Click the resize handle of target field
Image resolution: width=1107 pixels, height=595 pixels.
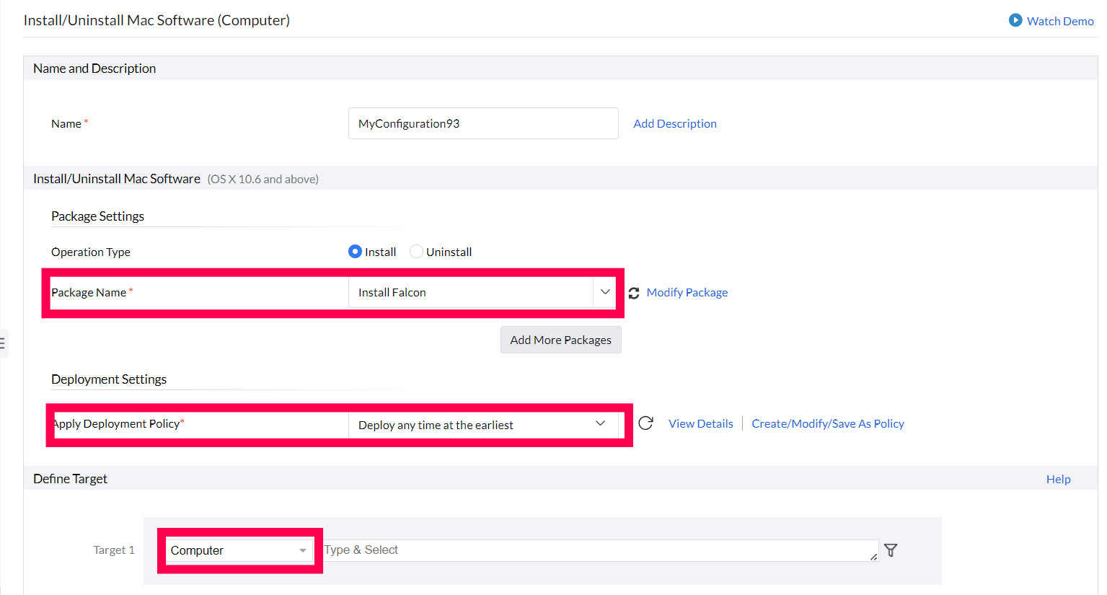point(873,557)
